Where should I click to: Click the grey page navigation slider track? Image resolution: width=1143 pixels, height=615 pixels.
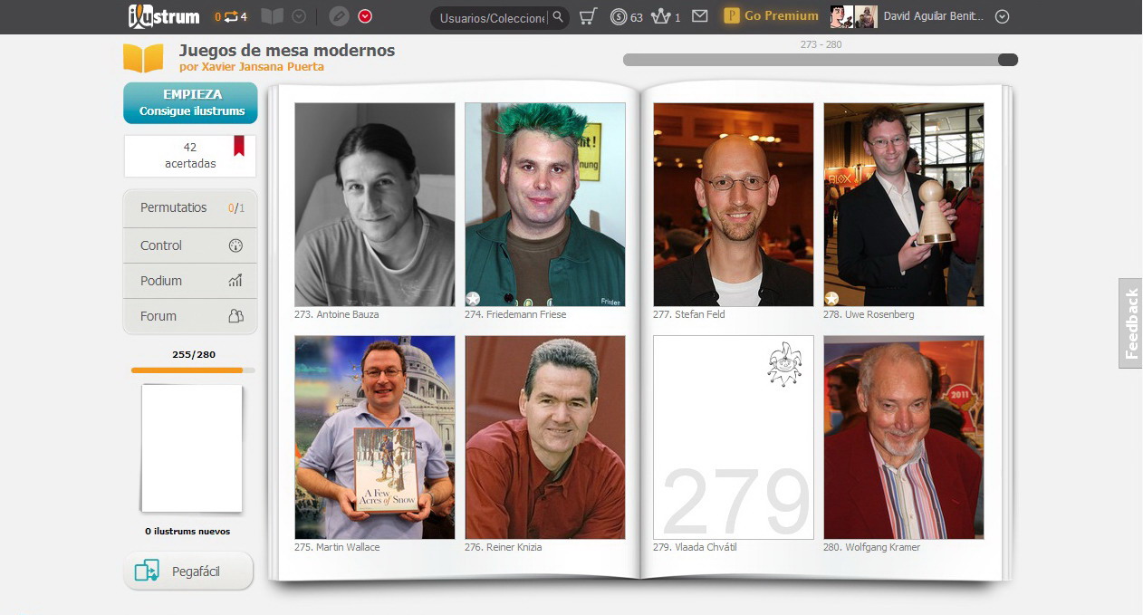tap(821, 60)
